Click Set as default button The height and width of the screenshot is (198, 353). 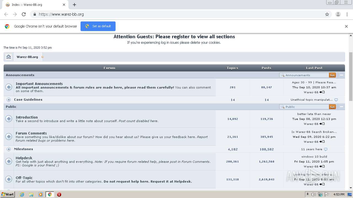[98, 26]
